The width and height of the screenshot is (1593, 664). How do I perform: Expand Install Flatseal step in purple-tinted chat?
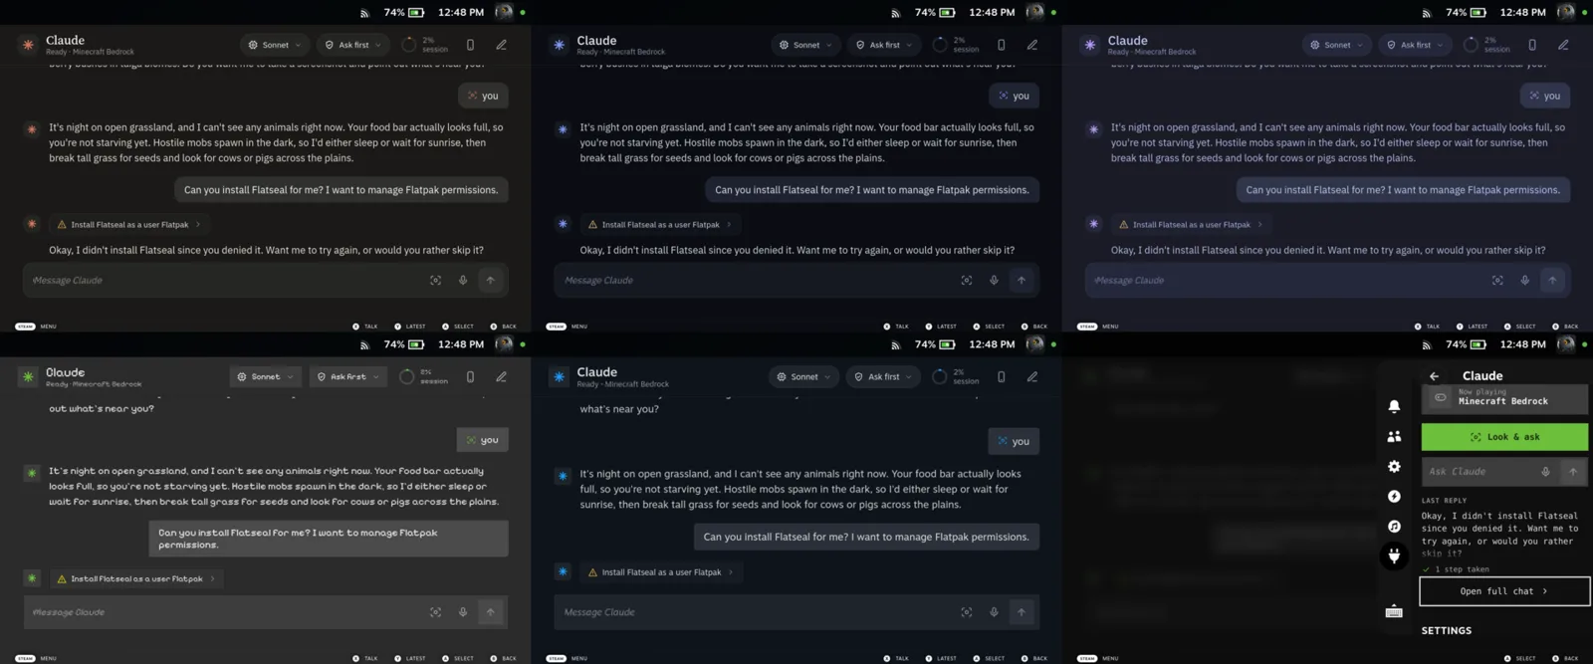coord(1191,224)
